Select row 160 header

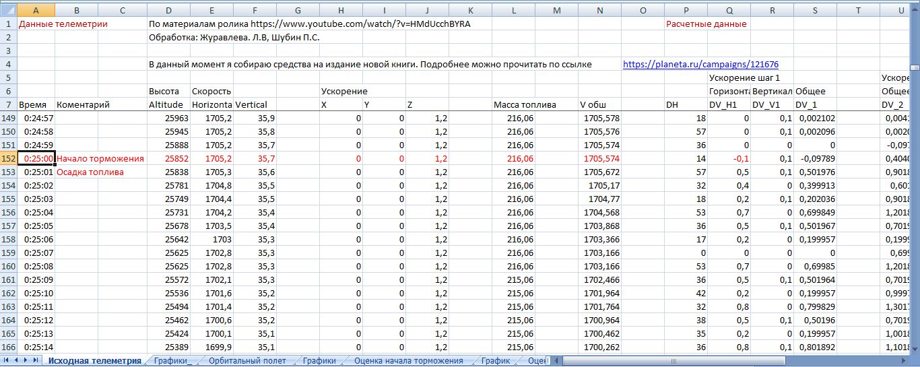coord(8,266)
